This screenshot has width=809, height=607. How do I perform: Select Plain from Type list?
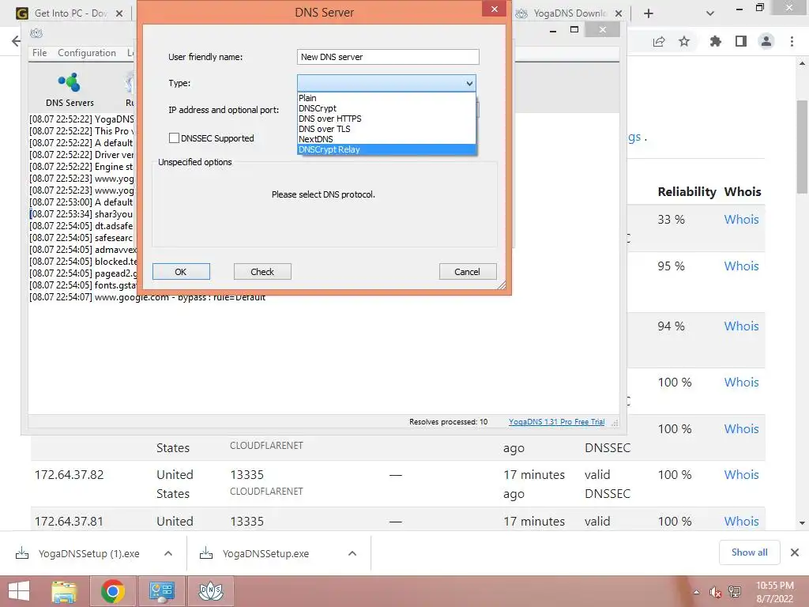pos(386,98)
